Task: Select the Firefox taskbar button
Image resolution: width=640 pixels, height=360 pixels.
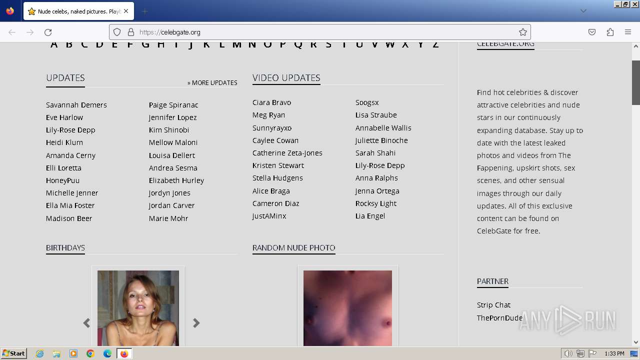Action: (124, 353)
